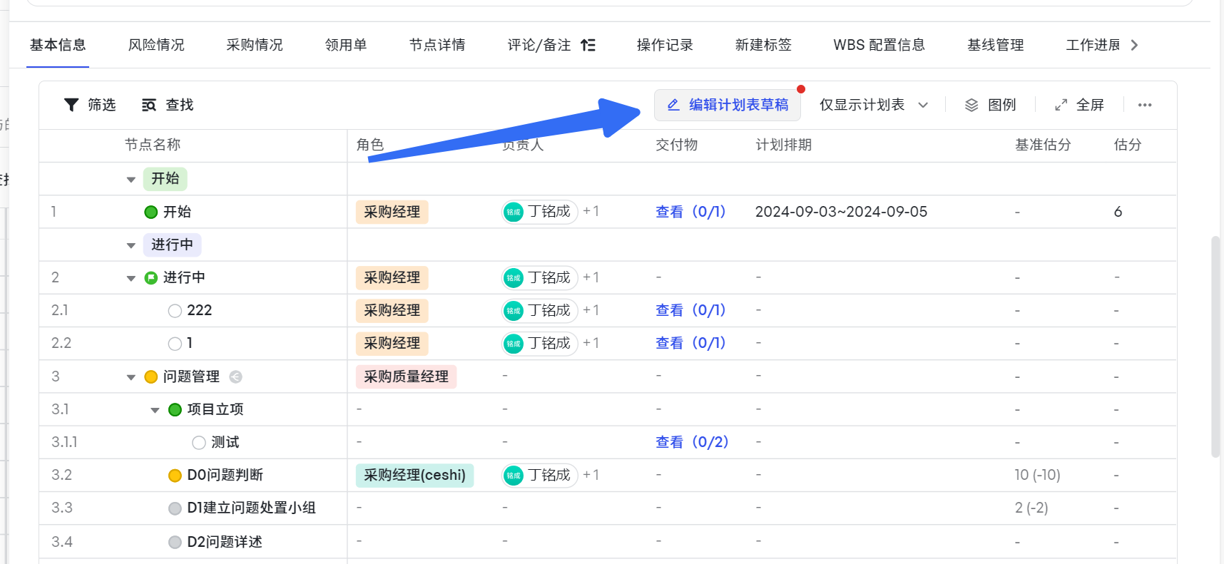Go to the 节点详情 tab
The image size is (1224, 564).
pos(437,45)
